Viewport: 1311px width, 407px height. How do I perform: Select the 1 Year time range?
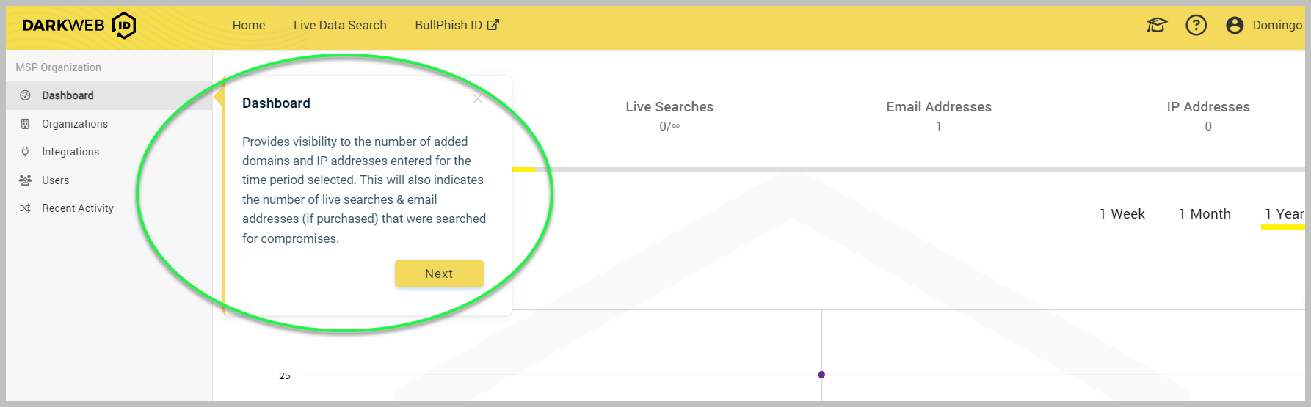1284,214
